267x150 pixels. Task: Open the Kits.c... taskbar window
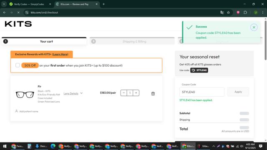click(188, 146)
